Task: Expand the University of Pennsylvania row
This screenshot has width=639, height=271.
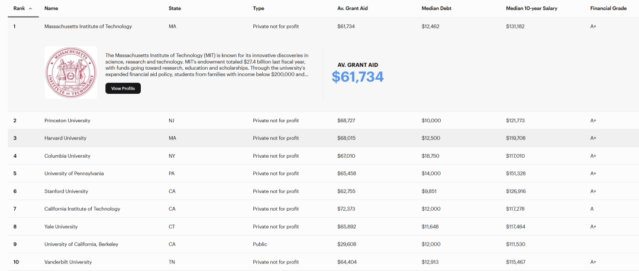Action: tap(323, 174)
